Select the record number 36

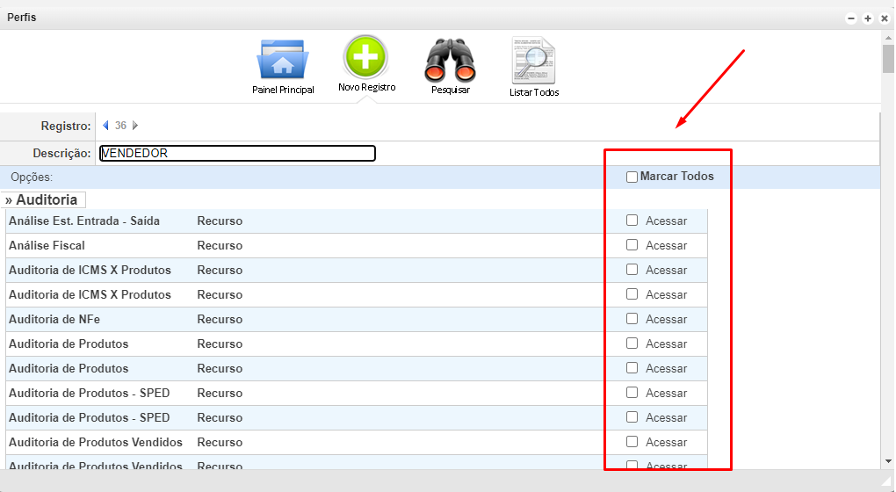coord(120,126)
